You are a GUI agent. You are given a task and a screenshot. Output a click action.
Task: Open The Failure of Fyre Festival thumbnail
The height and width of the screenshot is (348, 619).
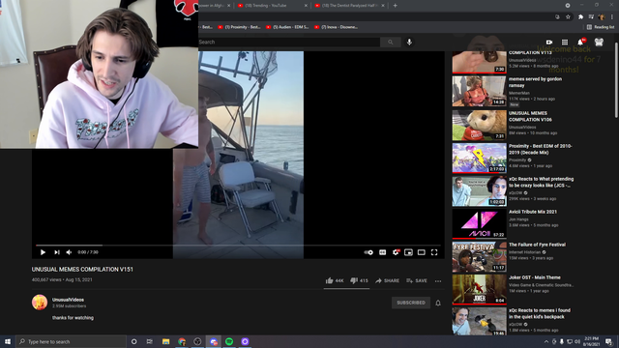[x=480, y=257]
